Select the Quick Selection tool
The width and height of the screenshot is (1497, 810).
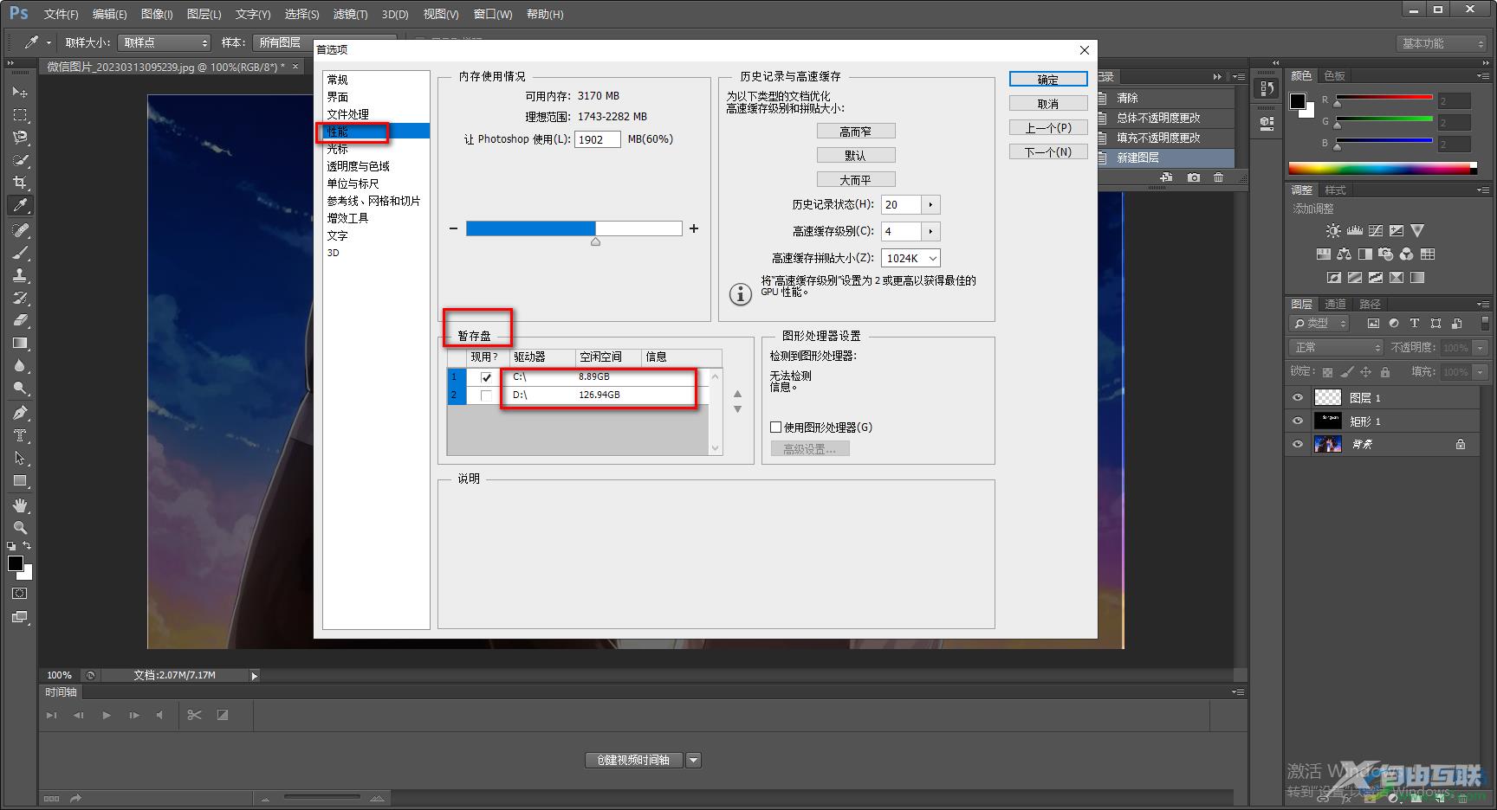click(x=19, y=159)
